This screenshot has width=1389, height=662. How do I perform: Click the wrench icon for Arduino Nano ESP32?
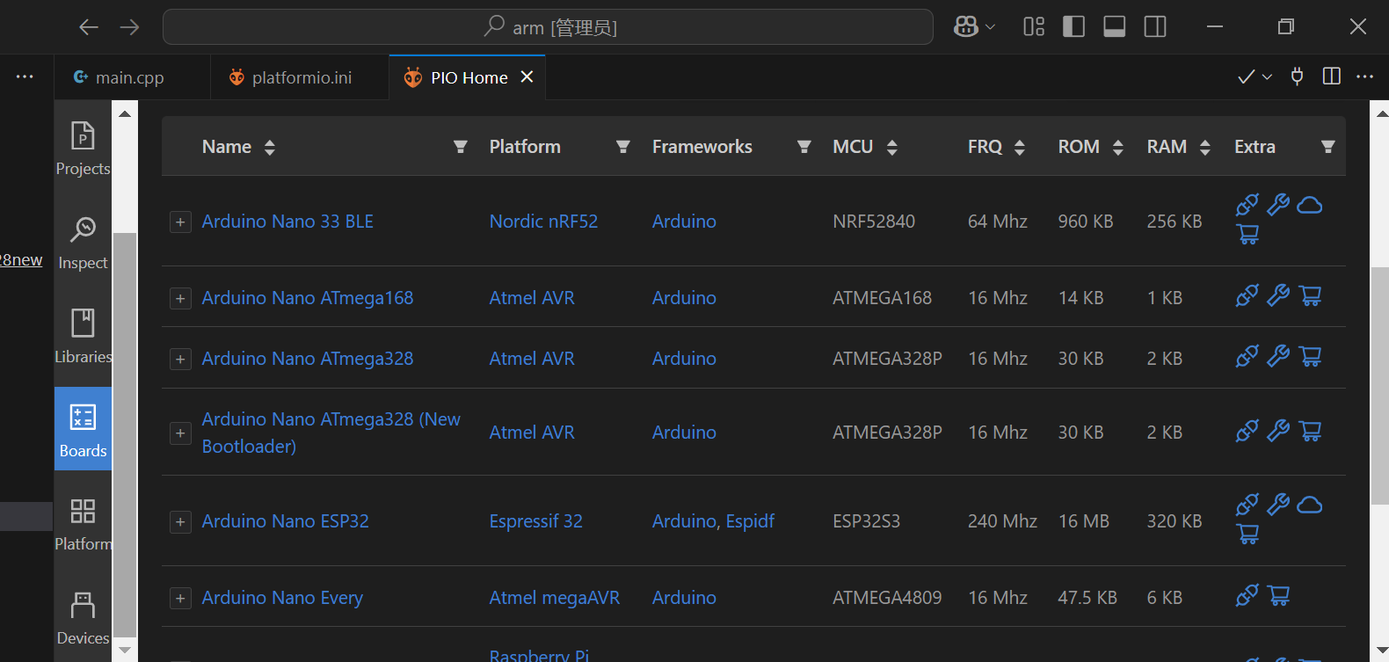coord(1278,505)
